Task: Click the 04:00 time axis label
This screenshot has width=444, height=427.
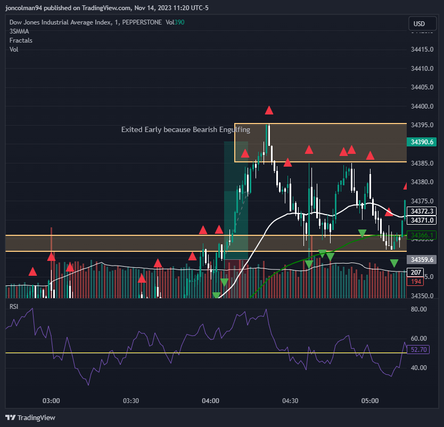Action: pos(211,401)
